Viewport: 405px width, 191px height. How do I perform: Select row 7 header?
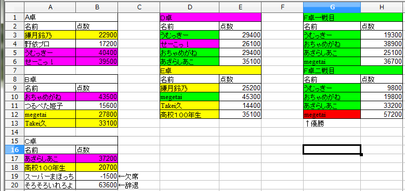15,70
